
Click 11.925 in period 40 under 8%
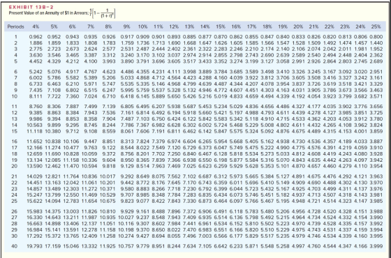(108, 246)
